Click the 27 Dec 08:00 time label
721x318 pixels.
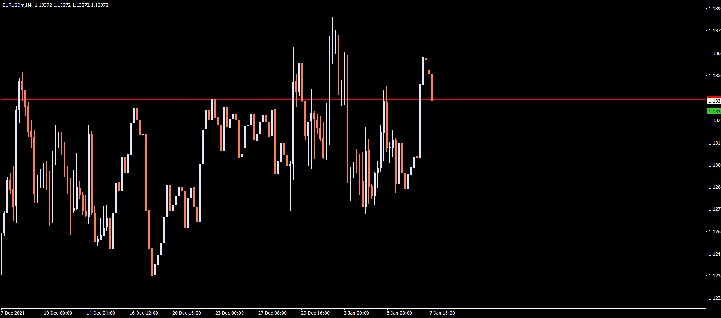(272, 313)
